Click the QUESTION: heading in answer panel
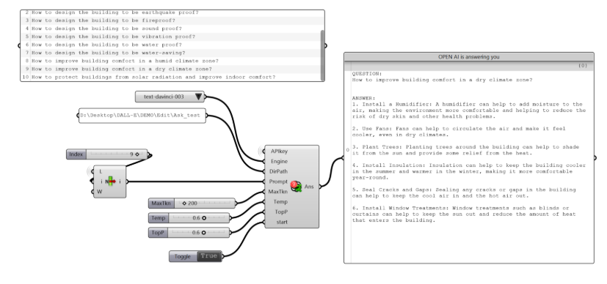Image resolution: width=607 pixels, height=284 pixels. tap(366, 74)
